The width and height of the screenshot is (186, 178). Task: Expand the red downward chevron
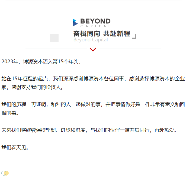(x=93, y=50)
